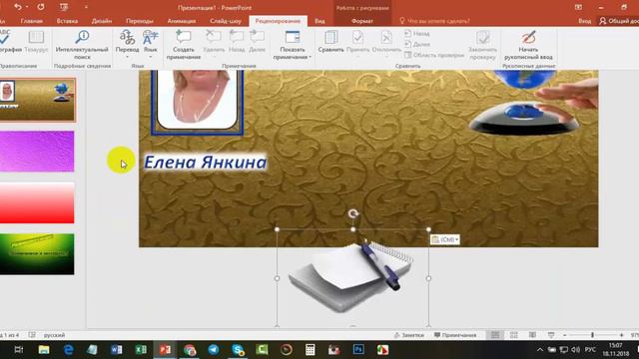Click the rotation handle above notepad image
The image size is (639, 359).
click(x=352, y=213)
